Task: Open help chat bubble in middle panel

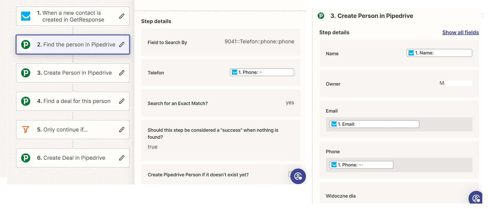Action: pos(298,176)
